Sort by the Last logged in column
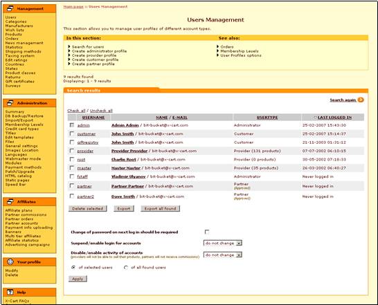Image resolution: width=378 pixels, height=305 pixels. (334, 118)
